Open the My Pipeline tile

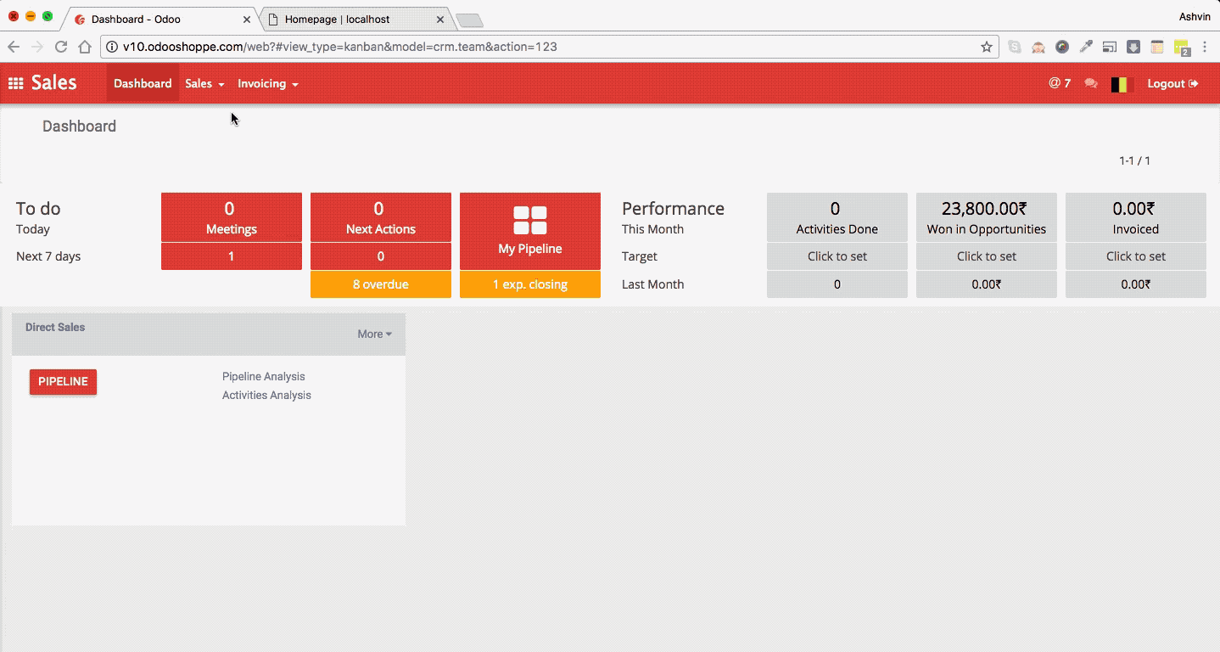click(x=530, y=231)
